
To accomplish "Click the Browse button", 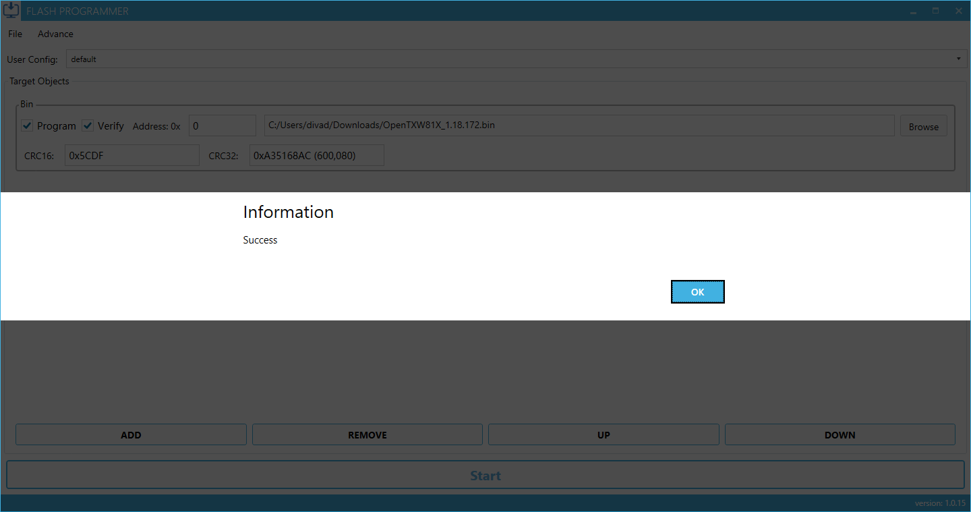I will [x=923, y=126].
